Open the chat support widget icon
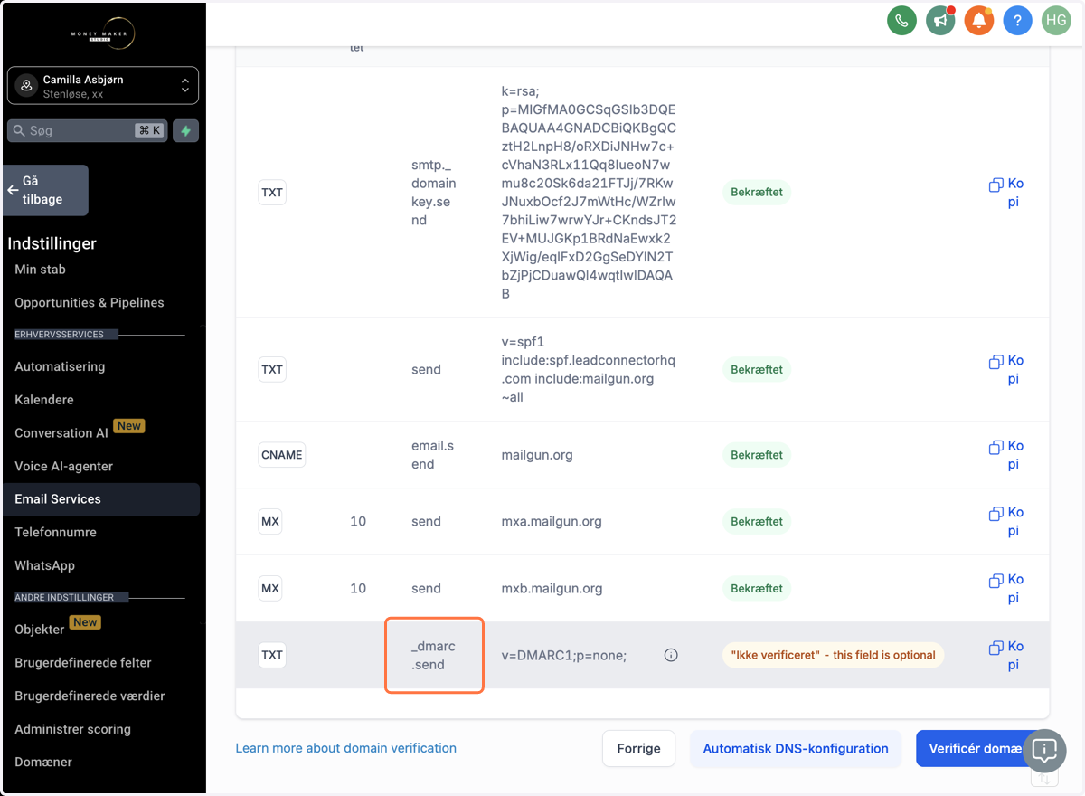This screenshot has height=796, width=1085. (x=1044, y=750)
